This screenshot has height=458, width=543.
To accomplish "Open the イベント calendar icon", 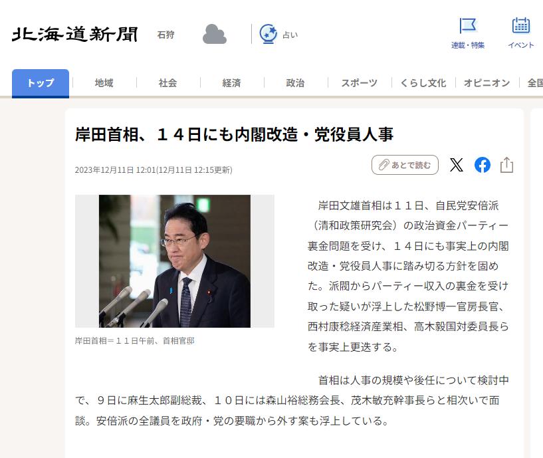I will (521, 25).
